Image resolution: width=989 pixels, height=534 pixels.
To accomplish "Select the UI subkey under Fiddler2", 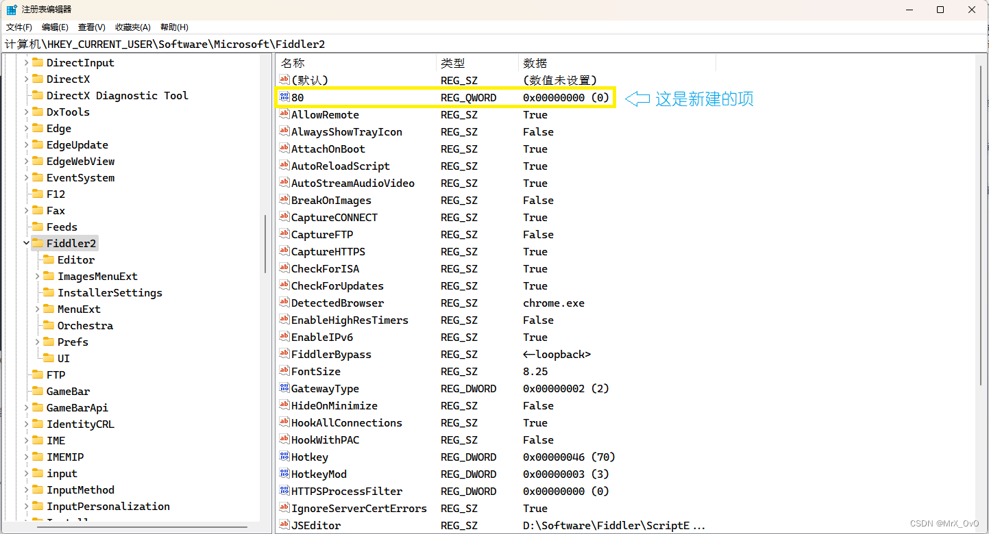I will 64,358.
